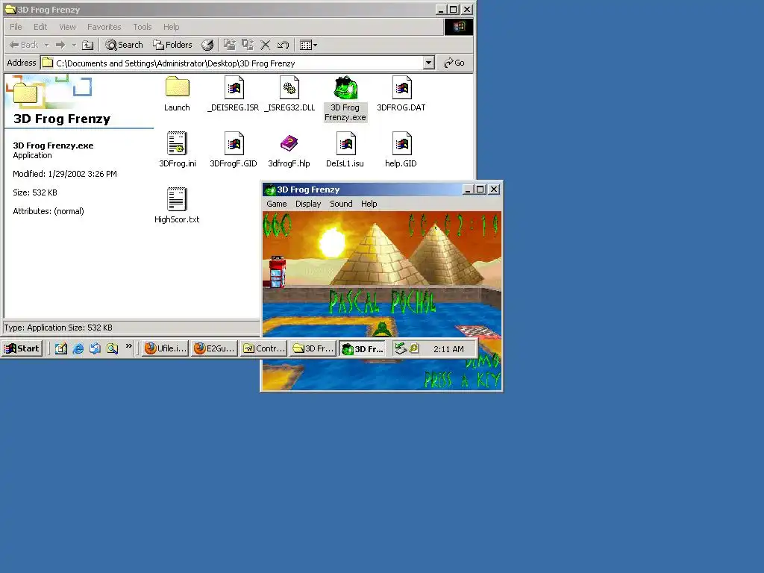Click the Move To toolbar icon
Screen dimensions: 764x573
pos(230,46)
